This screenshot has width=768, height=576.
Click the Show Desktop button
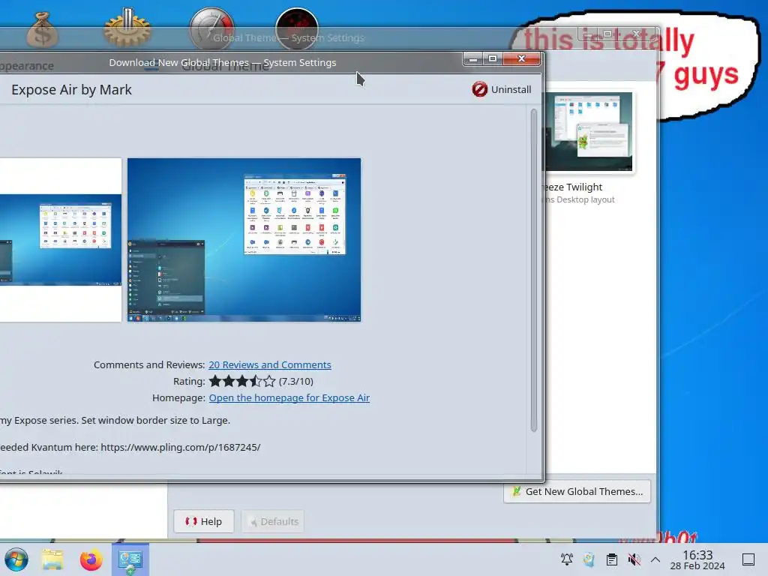point(748,559)
